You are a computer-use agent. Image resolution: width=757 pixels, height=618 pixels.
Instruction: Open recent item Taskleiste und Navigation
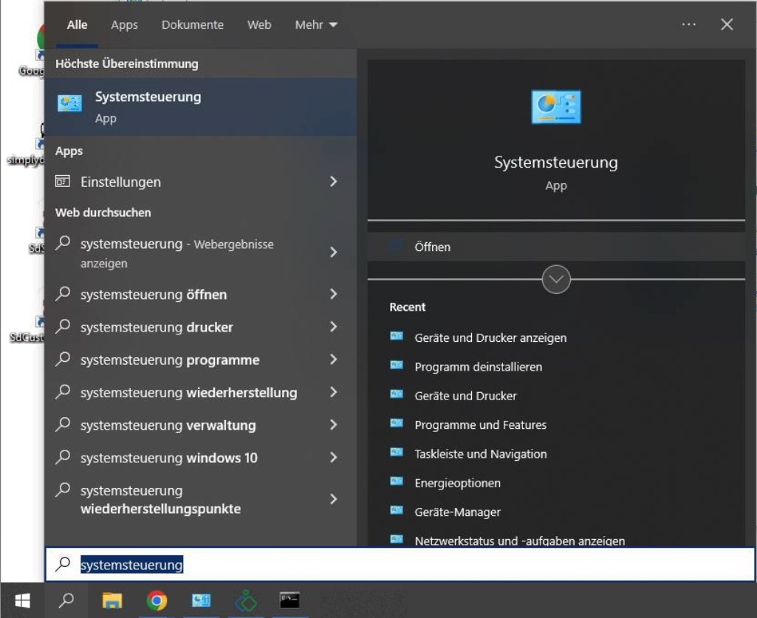pos(481,453)
